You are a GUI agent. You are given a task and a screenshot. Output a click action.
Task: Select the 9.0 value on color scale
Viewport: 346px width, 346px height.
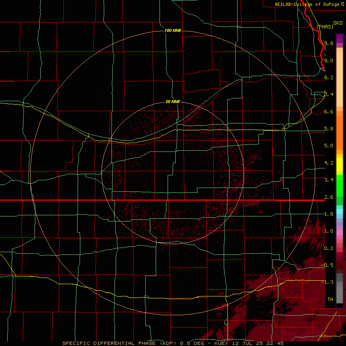click(329, 60)
